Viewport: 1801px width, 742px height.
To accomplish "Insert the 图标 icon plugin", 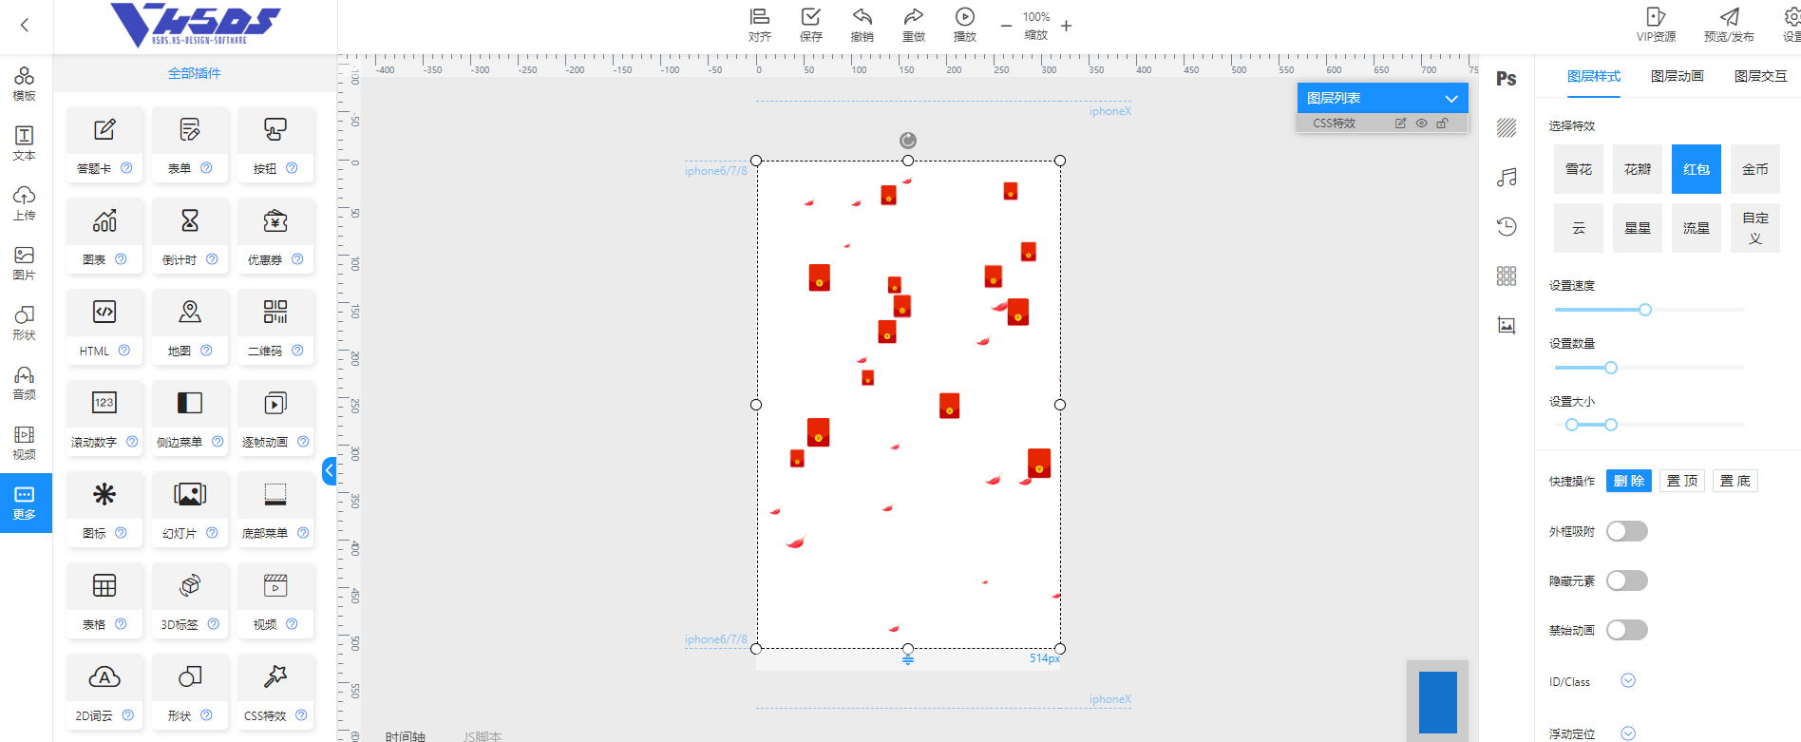I will (x=104, y=509).
